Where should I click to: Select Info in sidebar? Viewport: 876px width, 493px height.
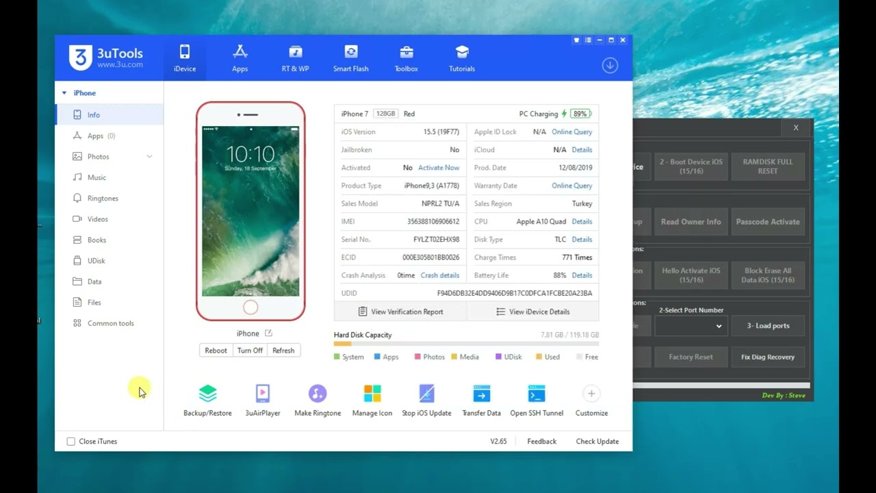(109, 115)
